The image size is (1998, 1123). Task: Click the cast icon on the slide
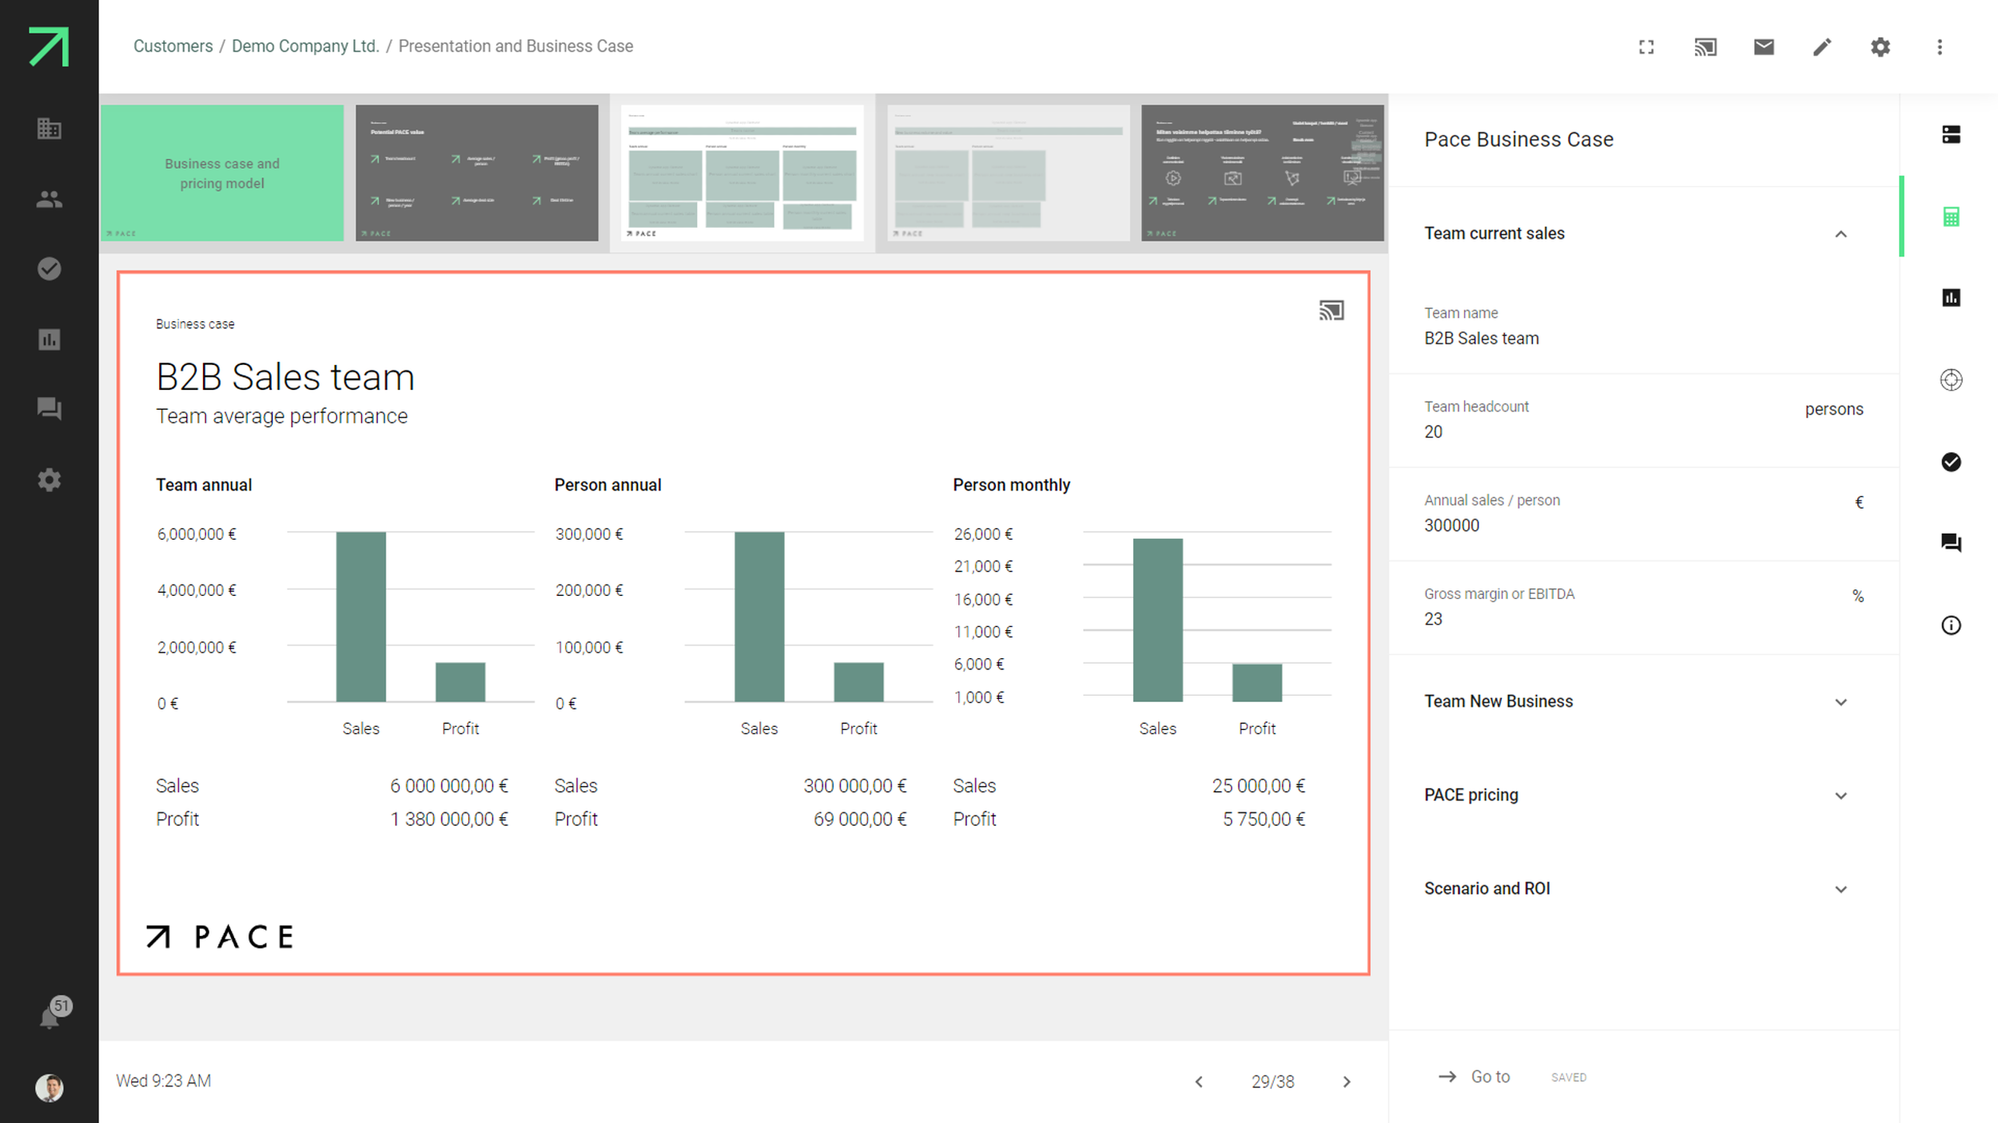click(x=1331, y=311)
